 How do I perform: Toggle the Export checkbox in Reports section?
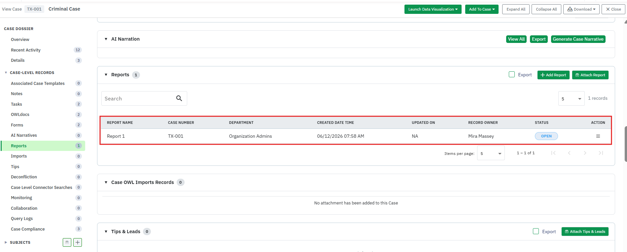pos(512,75)
